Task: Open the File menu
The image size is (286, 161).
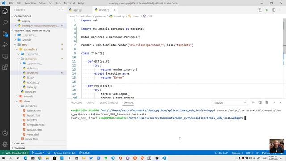Action: coord(11,3)
